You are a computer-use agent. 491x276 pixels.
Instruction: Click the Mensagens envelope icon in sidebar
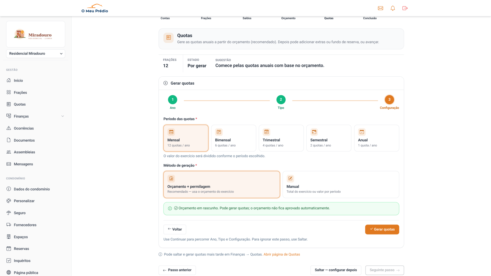(9, 164)
